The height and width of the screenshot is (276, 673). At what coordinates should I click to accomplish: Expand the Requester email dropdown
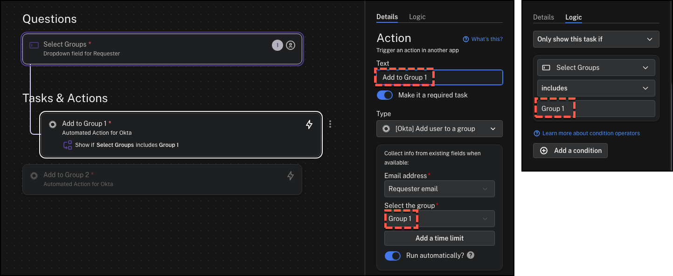coord(439,189)
